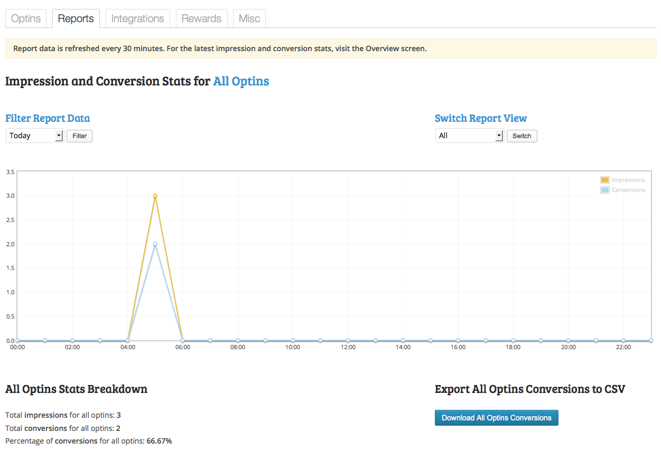Click the 06:00 data point on the chart
Image resolution: width=661 pixels, height=451 pixels.
183,341
